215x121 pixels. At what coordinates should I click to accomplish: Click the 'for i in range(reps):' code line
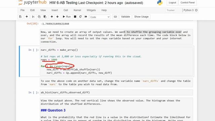tap(56, 66)
